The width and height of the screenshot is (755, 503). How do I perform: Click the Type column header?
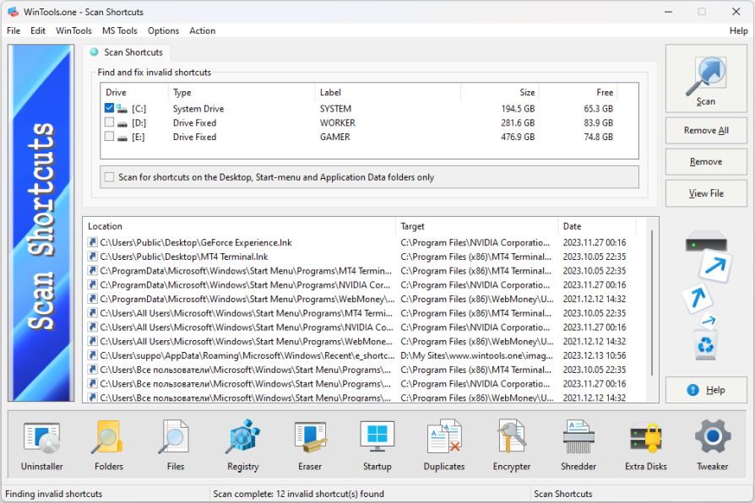[x=242, y=93]
